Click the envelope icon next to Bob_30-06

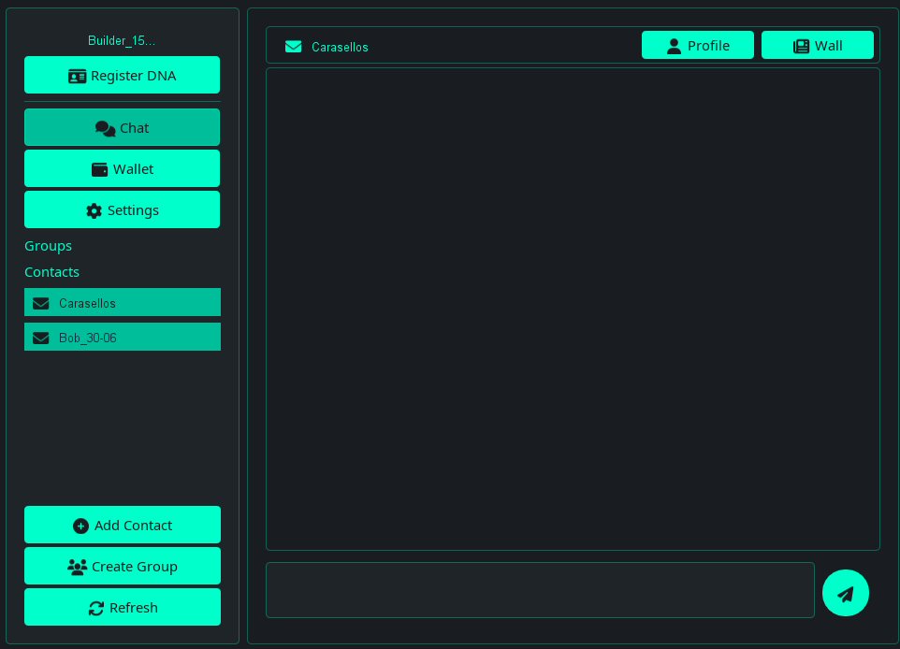pos(41,338)
